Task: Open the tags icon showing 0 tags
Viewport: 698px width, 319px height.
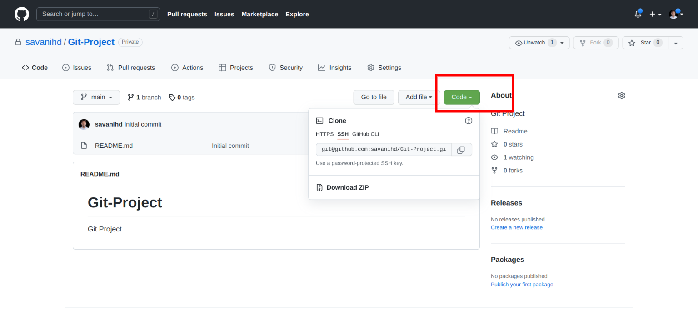Action: tap(172, 97)
